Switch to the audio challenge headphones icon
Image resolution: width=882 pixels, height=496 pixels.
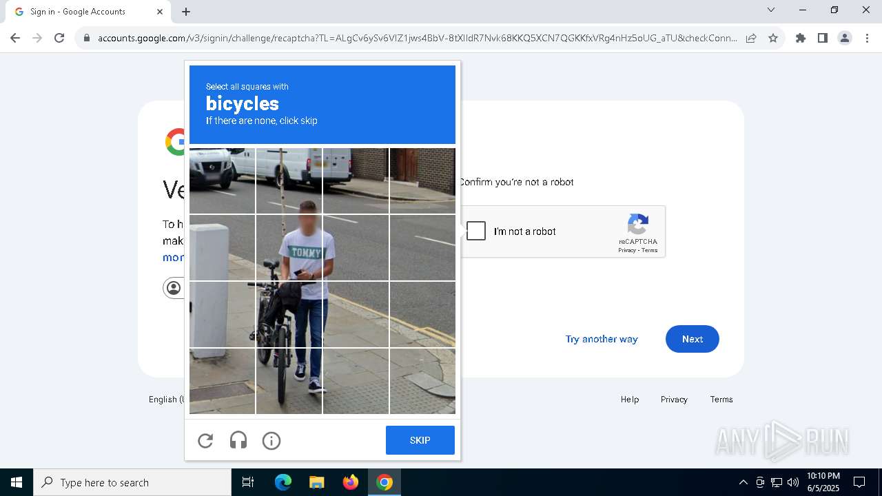click(x=238, y=441)
